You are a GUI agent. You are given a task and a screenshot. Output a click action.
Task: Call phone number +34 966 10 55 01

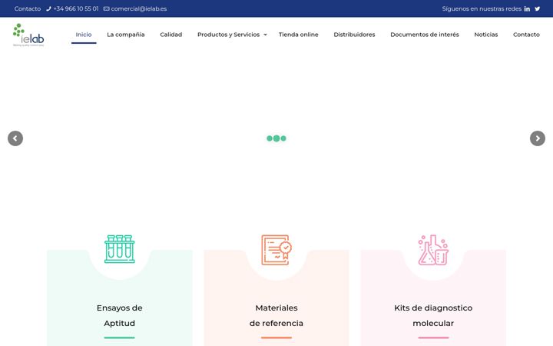click(x=76, y=8)
